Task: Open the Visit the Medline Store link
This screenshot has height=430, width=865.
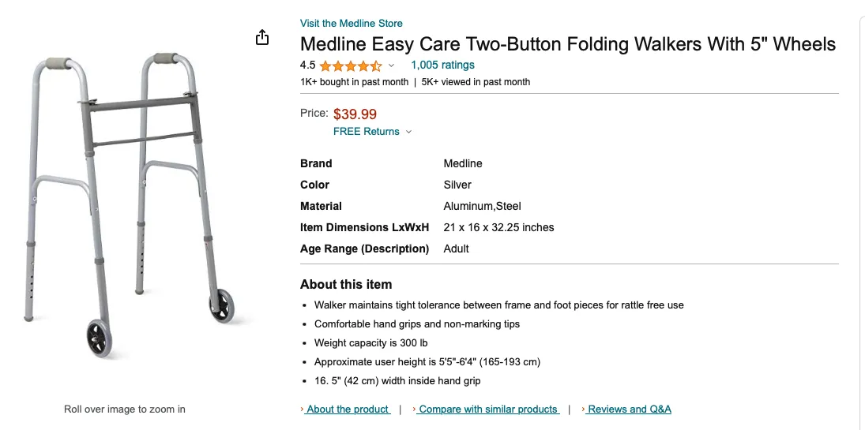Action: (x=351, y=23)
